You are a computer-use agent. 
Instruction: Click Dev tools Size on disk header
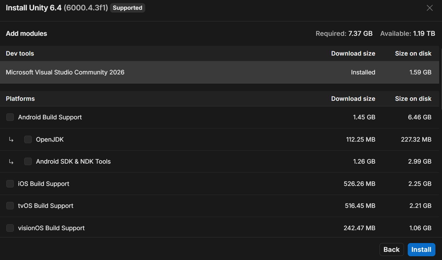coord(413,53)
